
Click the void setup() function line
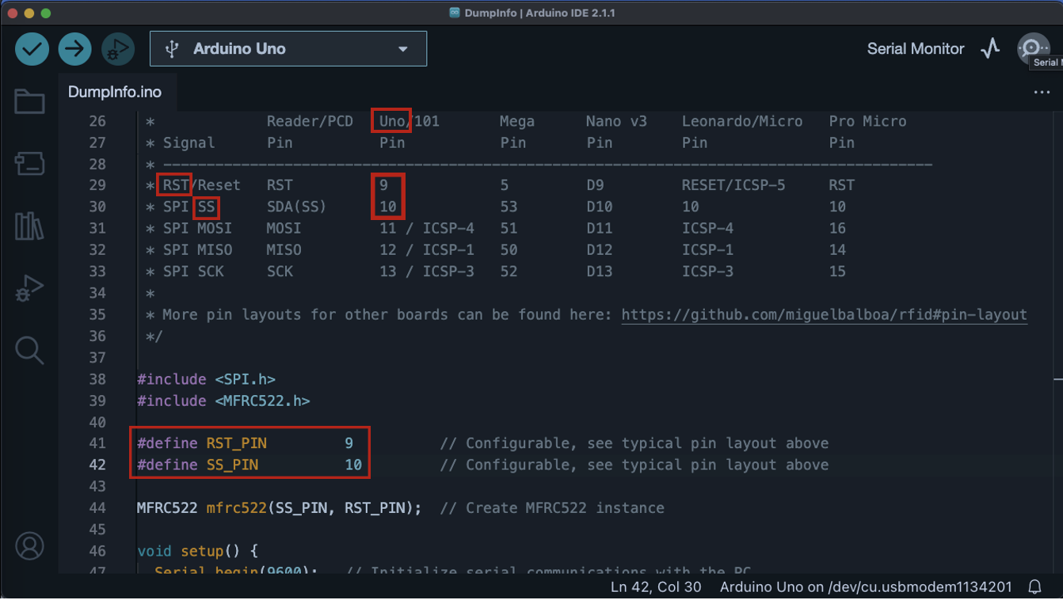coord(198,551)
